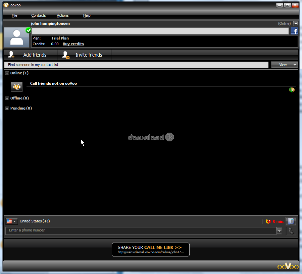302x274 pixels.
Task: Click Share Your Call Me Link banner
Action: click(151, 250)
